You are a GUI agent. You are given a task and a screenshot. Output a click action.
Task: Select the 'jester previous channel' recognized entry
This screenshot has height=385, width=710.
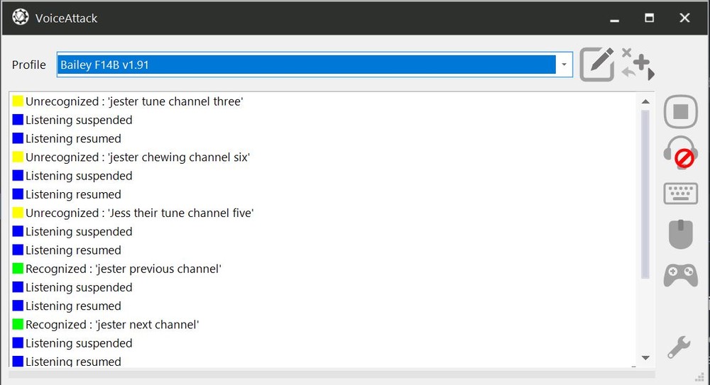coord(124,269)
